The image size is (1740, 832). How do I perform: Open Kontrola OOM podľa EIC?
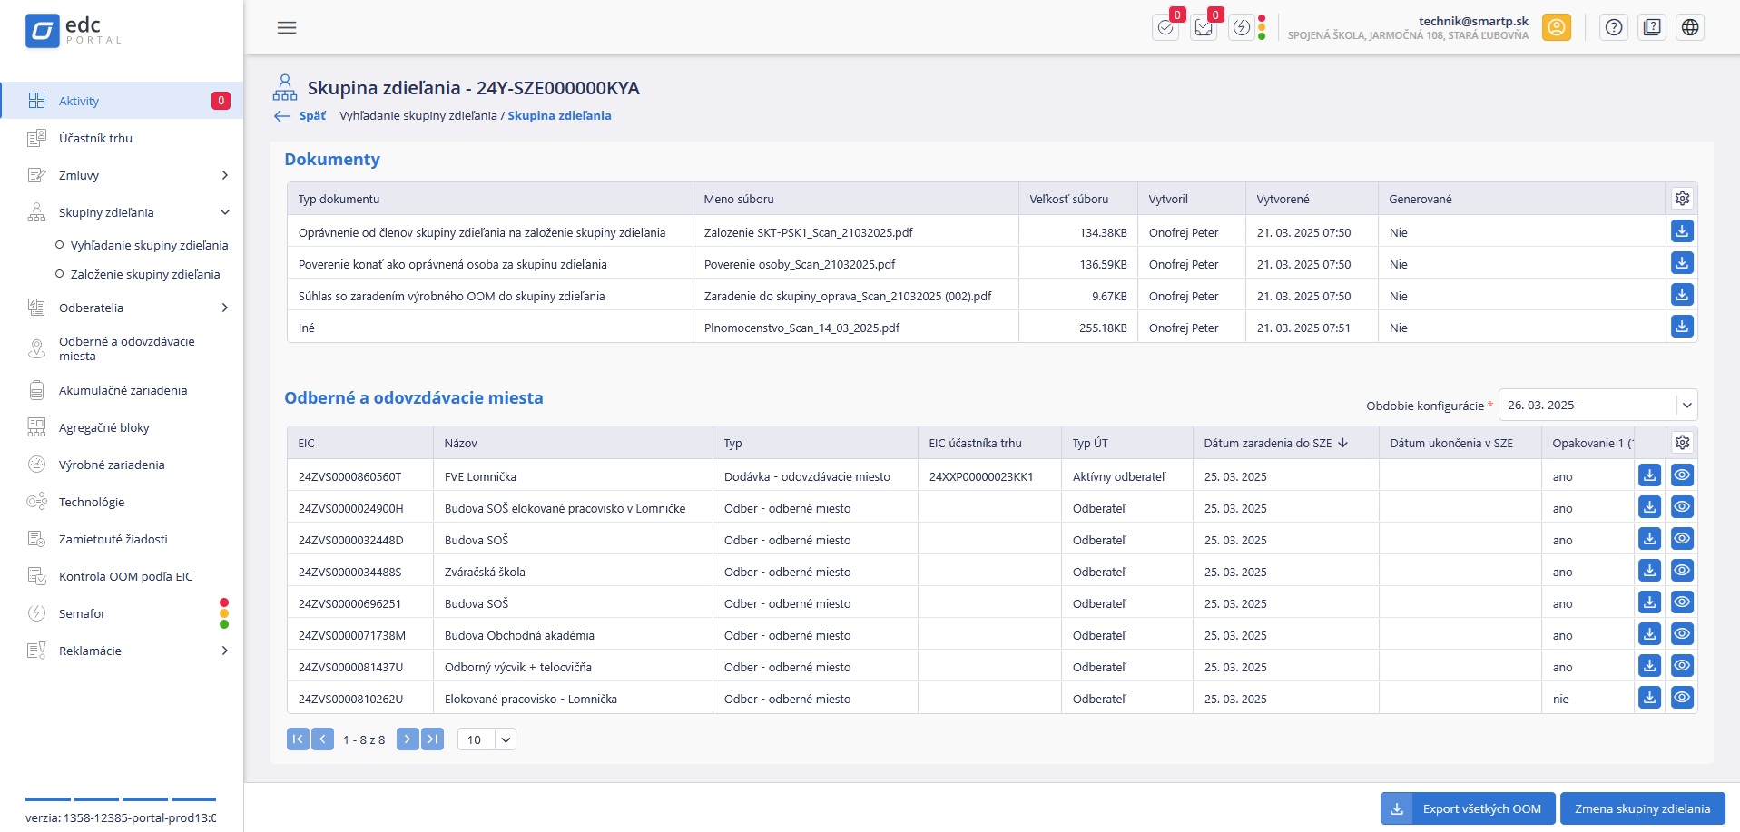pos(122,576)
